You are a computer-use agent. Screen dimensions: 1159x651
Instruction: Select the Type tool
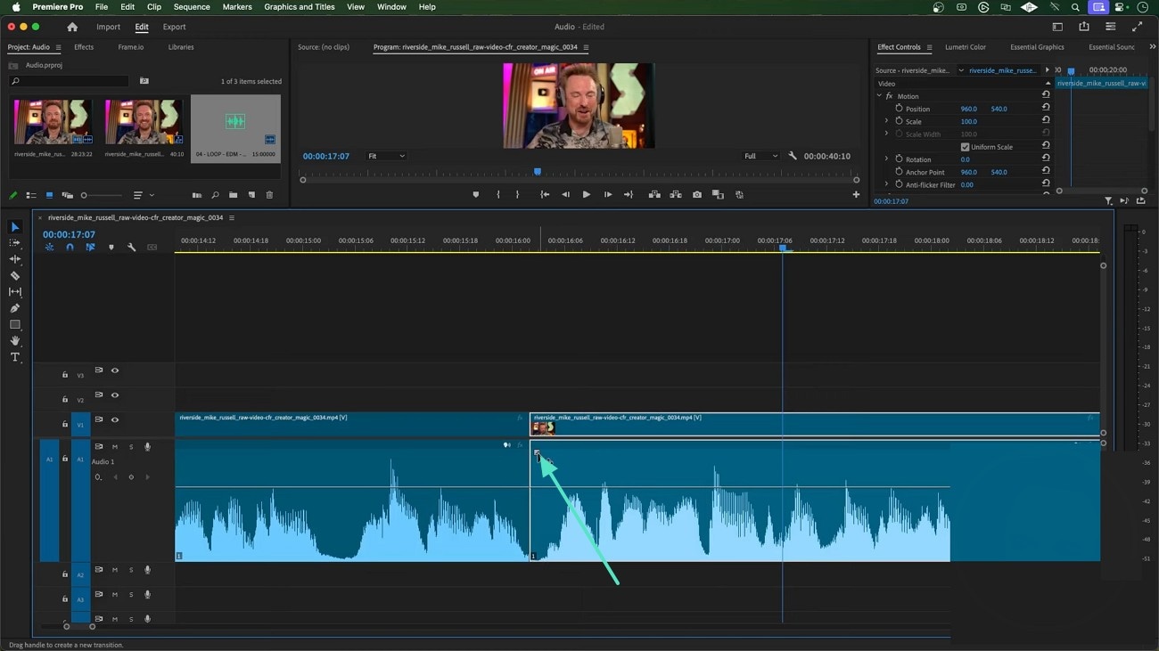tap(14, 357)
